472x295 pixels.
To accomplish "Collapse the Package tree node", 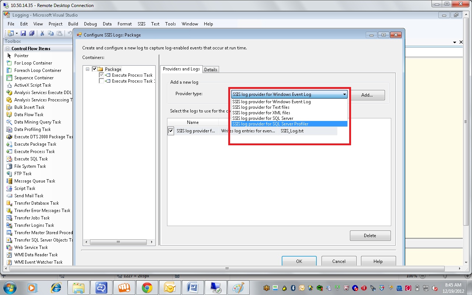I will [87, 69].
